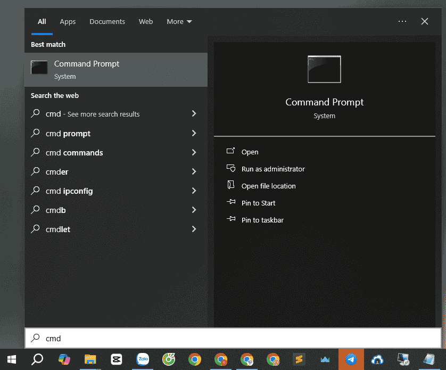Expand the 'cmder' suggestion arrow
This screenshot has width=446, height=370.
tap(194, 171)
